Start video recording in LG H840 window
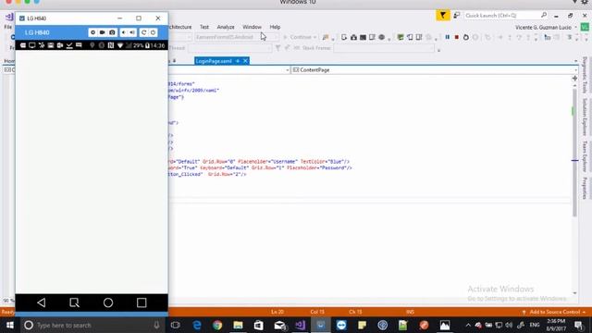This screenshot has height=333, width=592. tap(103, 32)
